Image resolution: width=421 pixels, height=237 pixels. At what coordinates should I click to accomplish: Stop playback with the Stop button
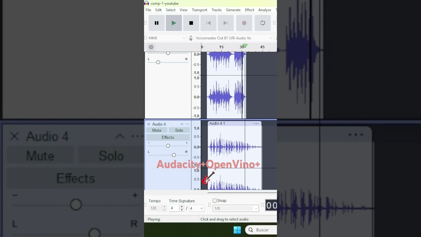coord(191,23)
